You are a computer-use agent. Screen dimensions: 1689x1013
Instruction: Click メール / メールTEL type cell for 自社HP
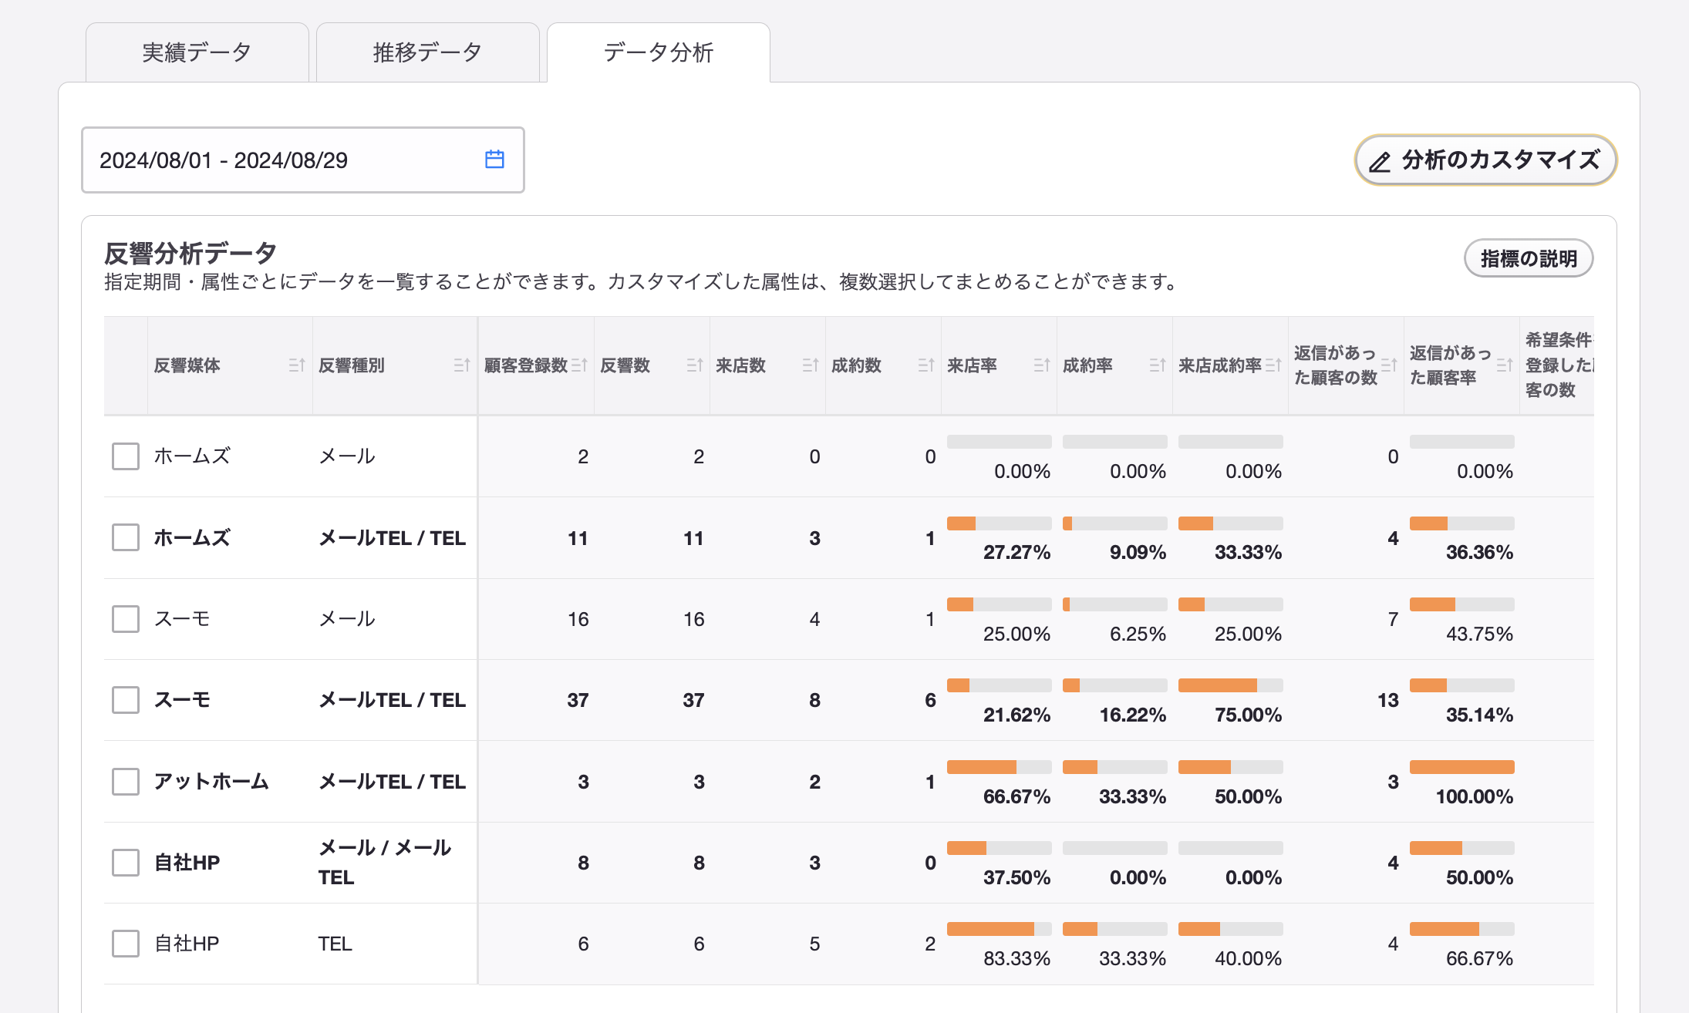tap(385, 863)
